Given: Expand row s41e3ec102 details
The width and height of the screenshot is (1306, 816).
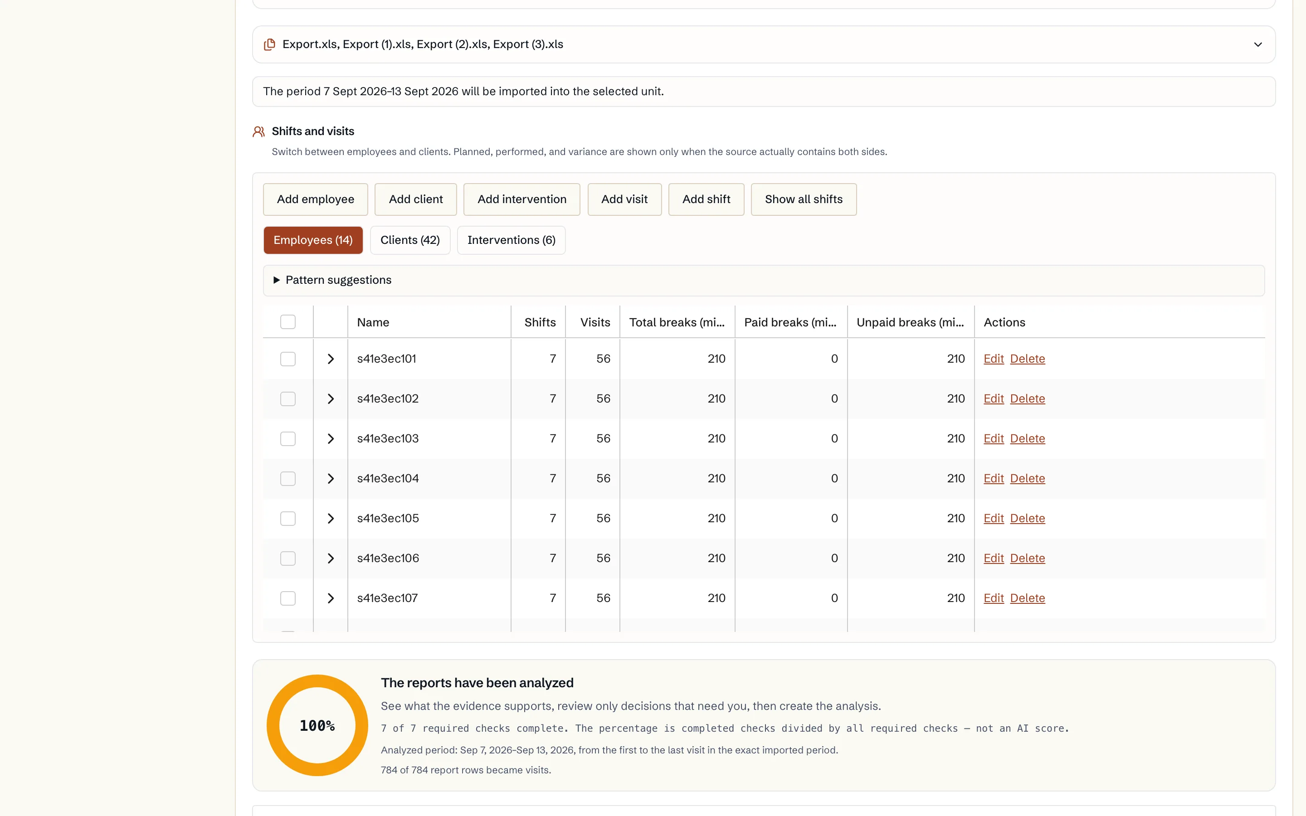Looking at the screenshot, I should pos(331,399).
